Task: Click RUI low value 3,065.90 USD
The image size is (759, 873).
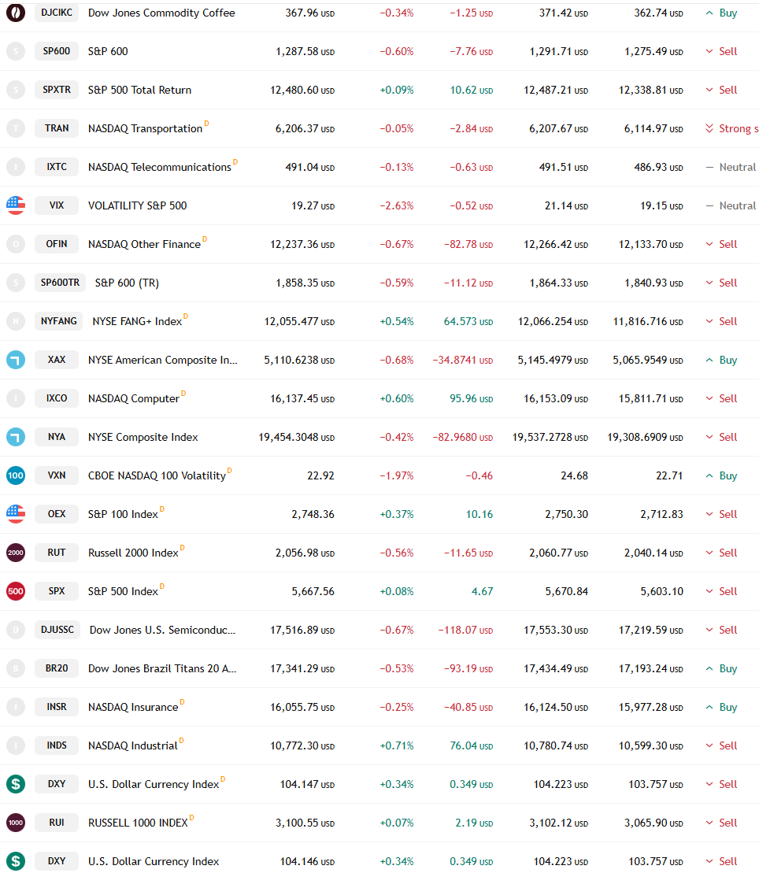Action: 653,823
